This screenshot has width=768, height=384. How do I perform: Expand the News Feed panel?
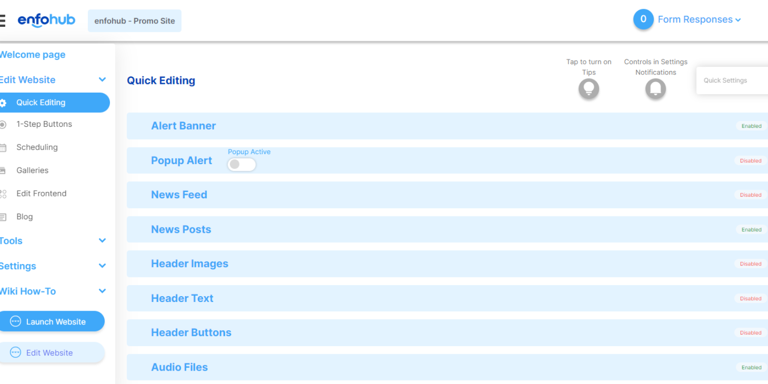(447, 195)
